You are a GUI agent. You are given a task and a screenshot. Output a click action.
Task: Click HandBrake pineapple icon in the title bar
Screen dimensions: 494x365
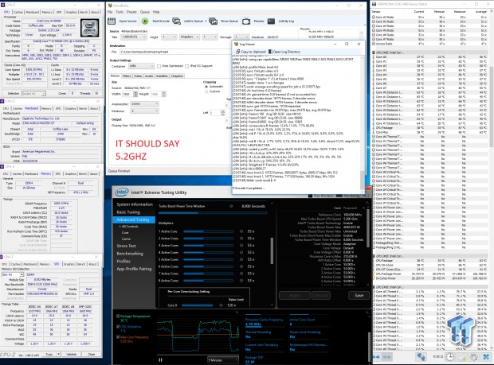tap(110, 6)
